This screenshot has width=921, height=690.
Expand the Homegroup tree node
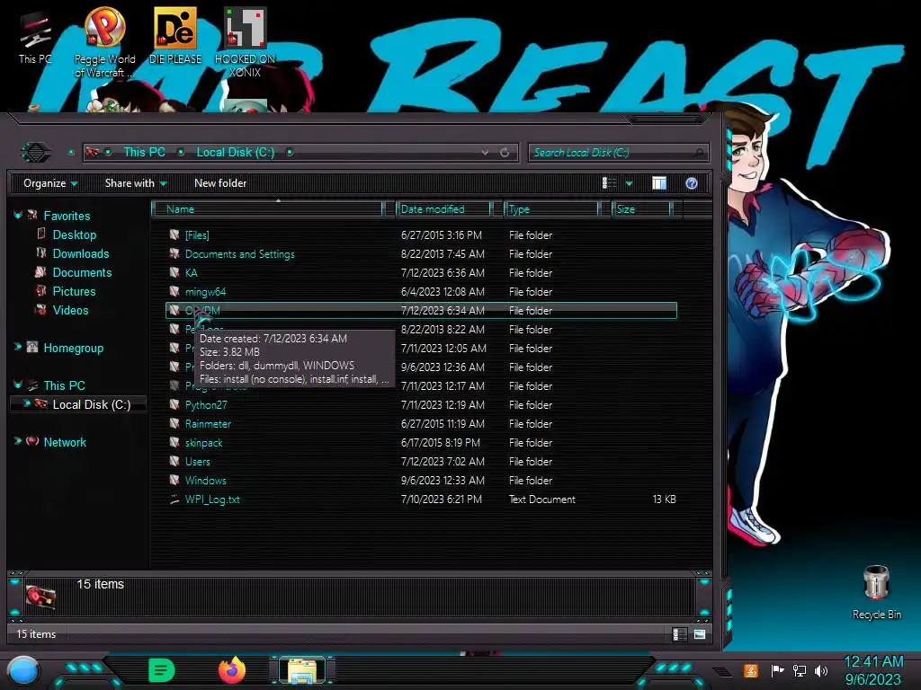coord(18,348)
